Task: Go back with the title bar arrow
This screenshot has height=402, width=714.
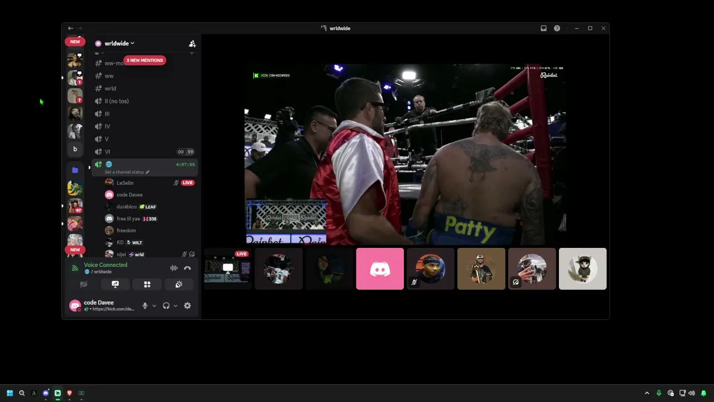Action: 70,28
